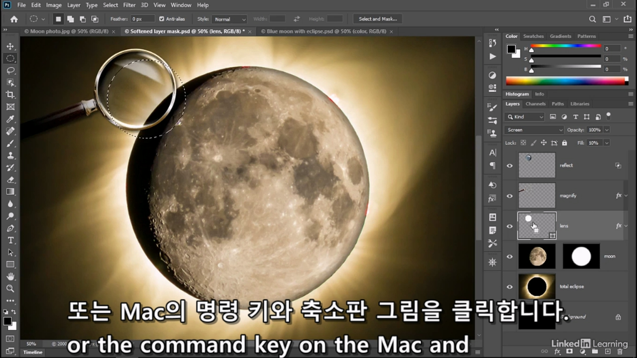Hide the magnify layer
Viewport: 637px width, 358px height.
click(x=510, y=196)
